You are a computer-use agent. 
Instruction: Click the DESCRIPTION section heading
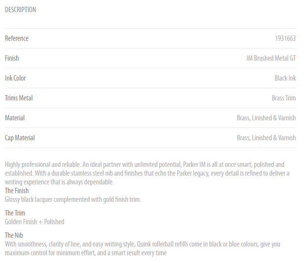(x=20, y=10)
